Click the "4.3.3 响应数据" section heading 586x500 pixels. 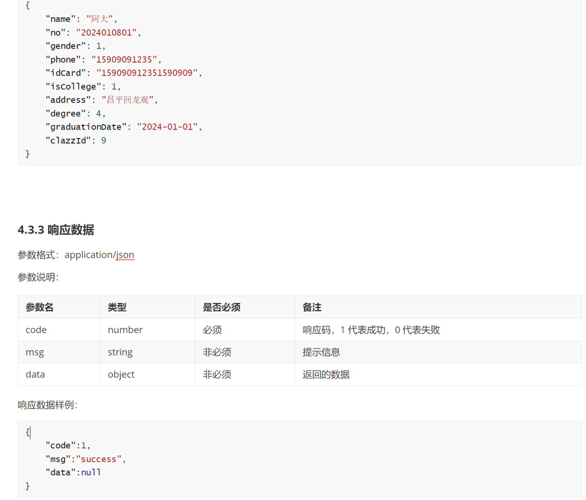point(56,230)
